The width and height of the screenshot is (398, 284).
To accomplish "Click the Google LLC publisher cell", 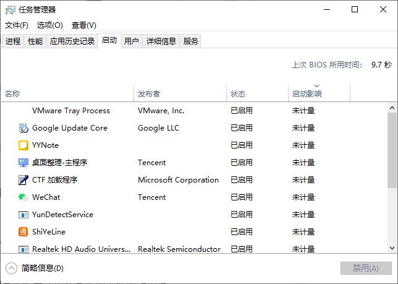I will (159, 128).
